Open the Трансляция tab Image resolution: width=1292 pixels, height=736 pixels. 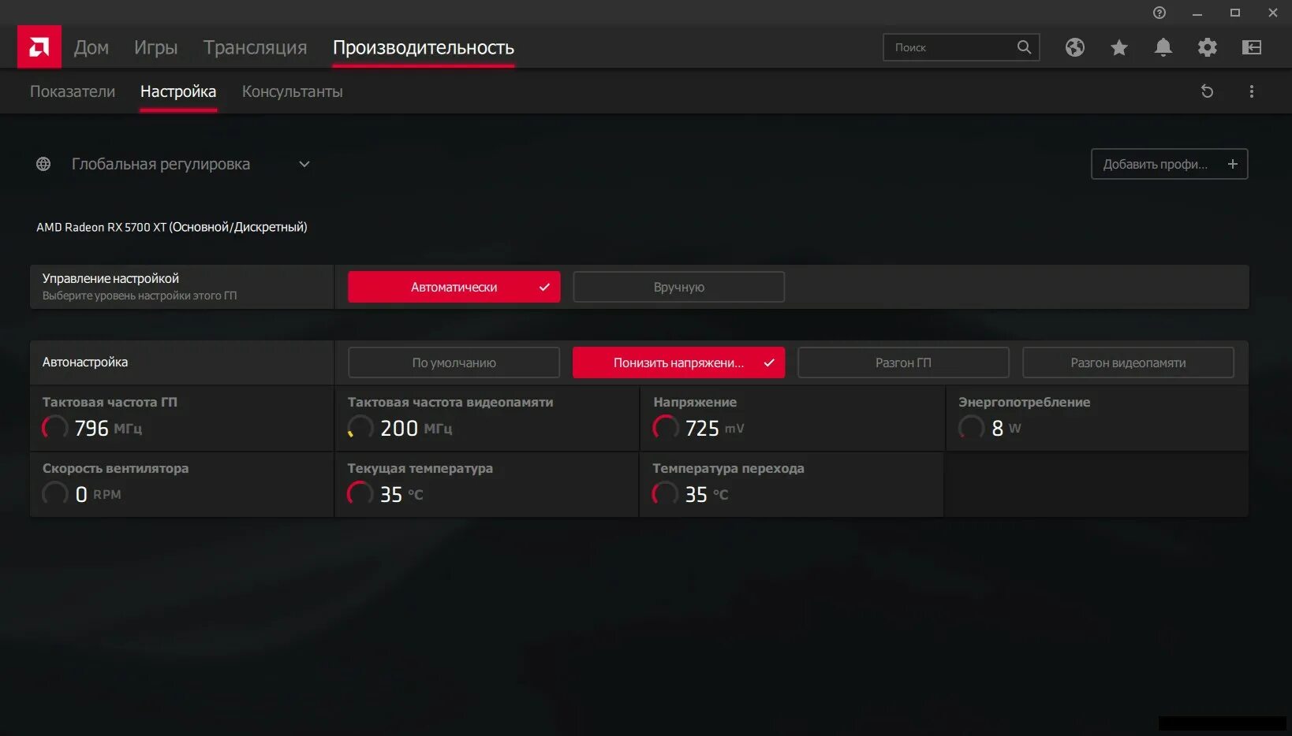[x=256, y=47]
